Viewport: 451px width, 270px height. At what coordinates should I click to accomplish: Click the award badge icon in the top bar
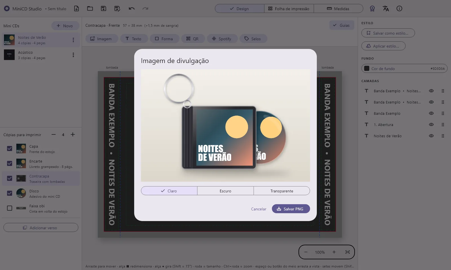[372, 8]
